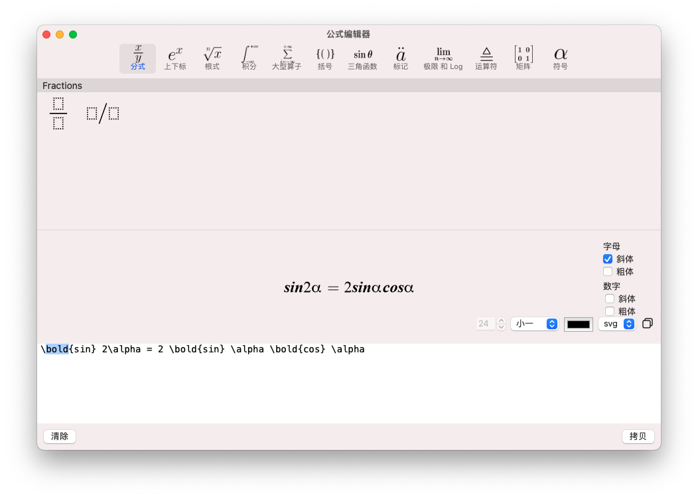Viewport: 698px width, 499px height.
Task: Open the 大型算子 large operators category
Action: [x=287, y=58]
